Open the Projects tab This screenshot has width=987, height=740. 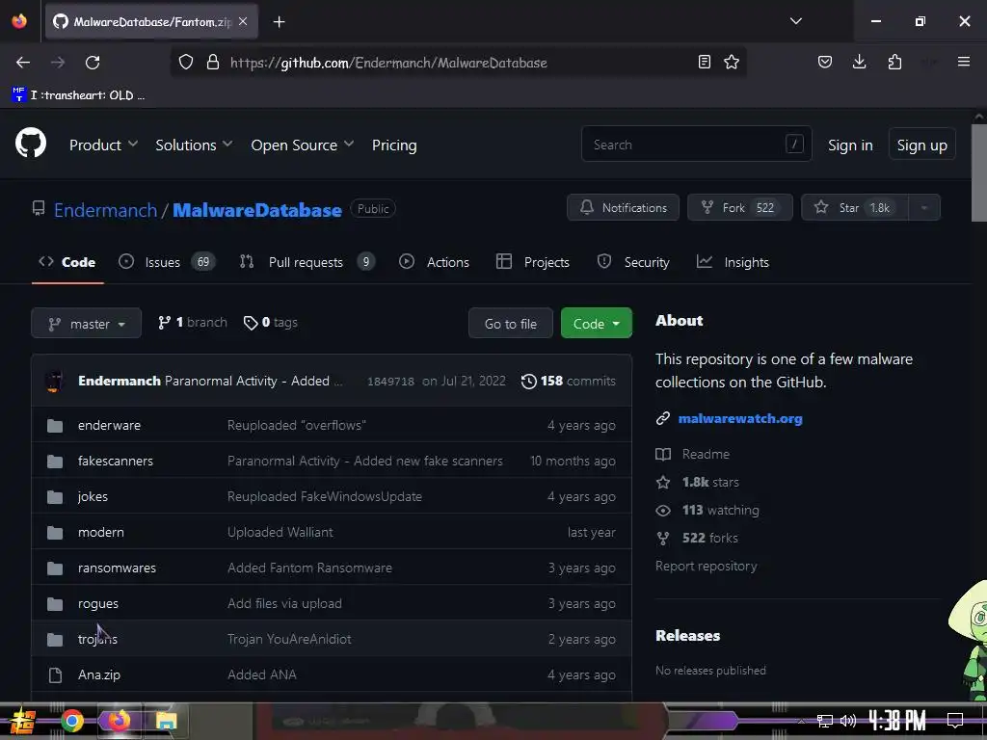point(532,262)
